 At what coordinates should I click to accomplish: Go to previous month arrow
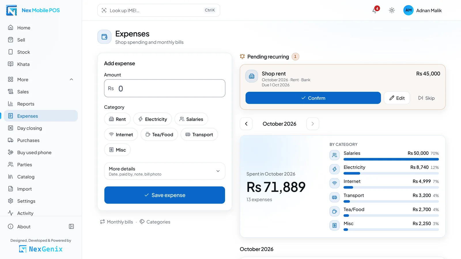pyautogui.click(x=246, y=124)
